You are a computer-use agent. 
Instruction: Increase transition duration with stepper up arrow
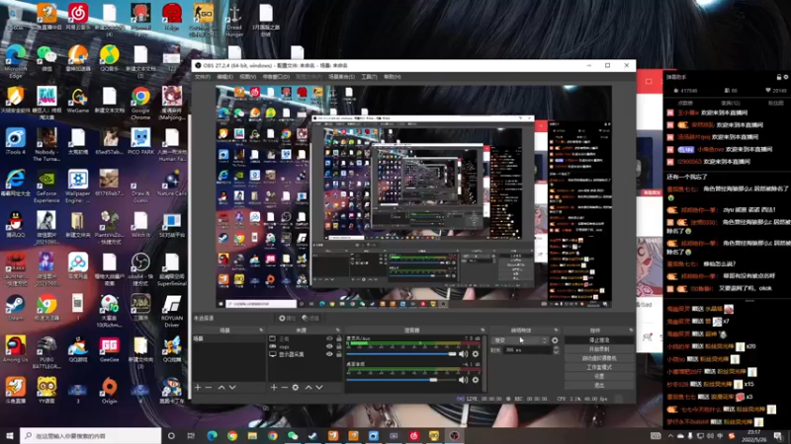click(556, 348)
